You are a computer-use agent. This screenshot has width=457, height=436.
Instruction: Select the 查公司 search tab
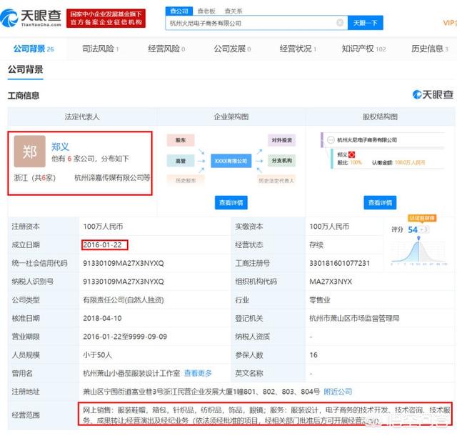pos(179,11)
